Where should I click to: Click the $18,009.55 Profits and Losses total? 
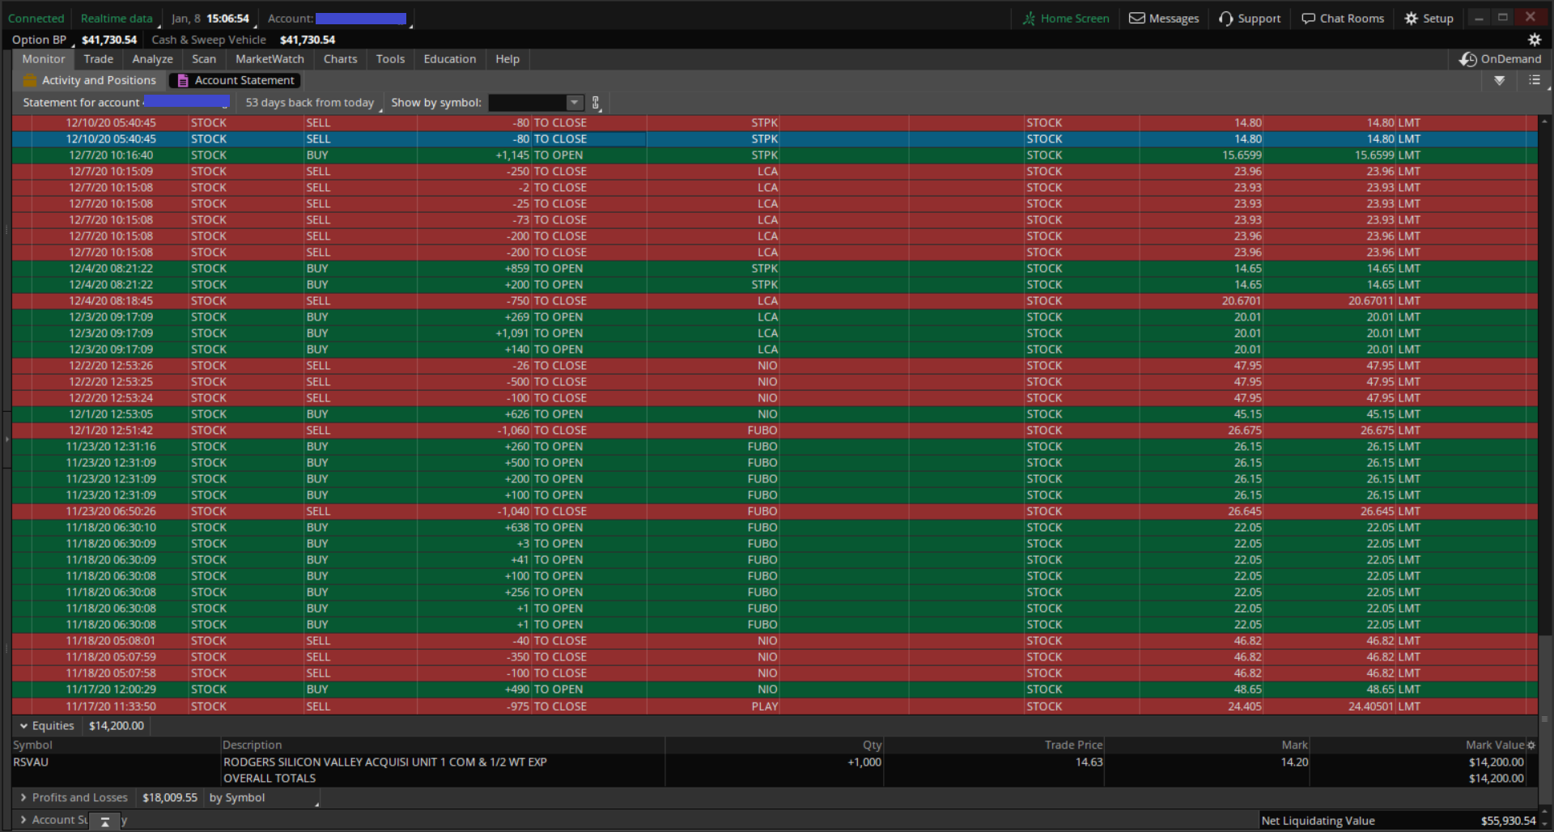170,797
